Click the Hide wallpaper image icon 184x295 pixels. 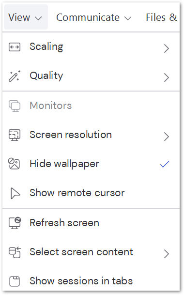pos(14,164)
